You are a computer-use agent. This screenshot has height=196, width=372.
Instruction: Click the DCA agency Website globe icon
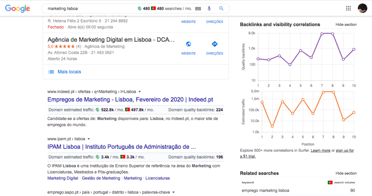click(x=188, y=44)
